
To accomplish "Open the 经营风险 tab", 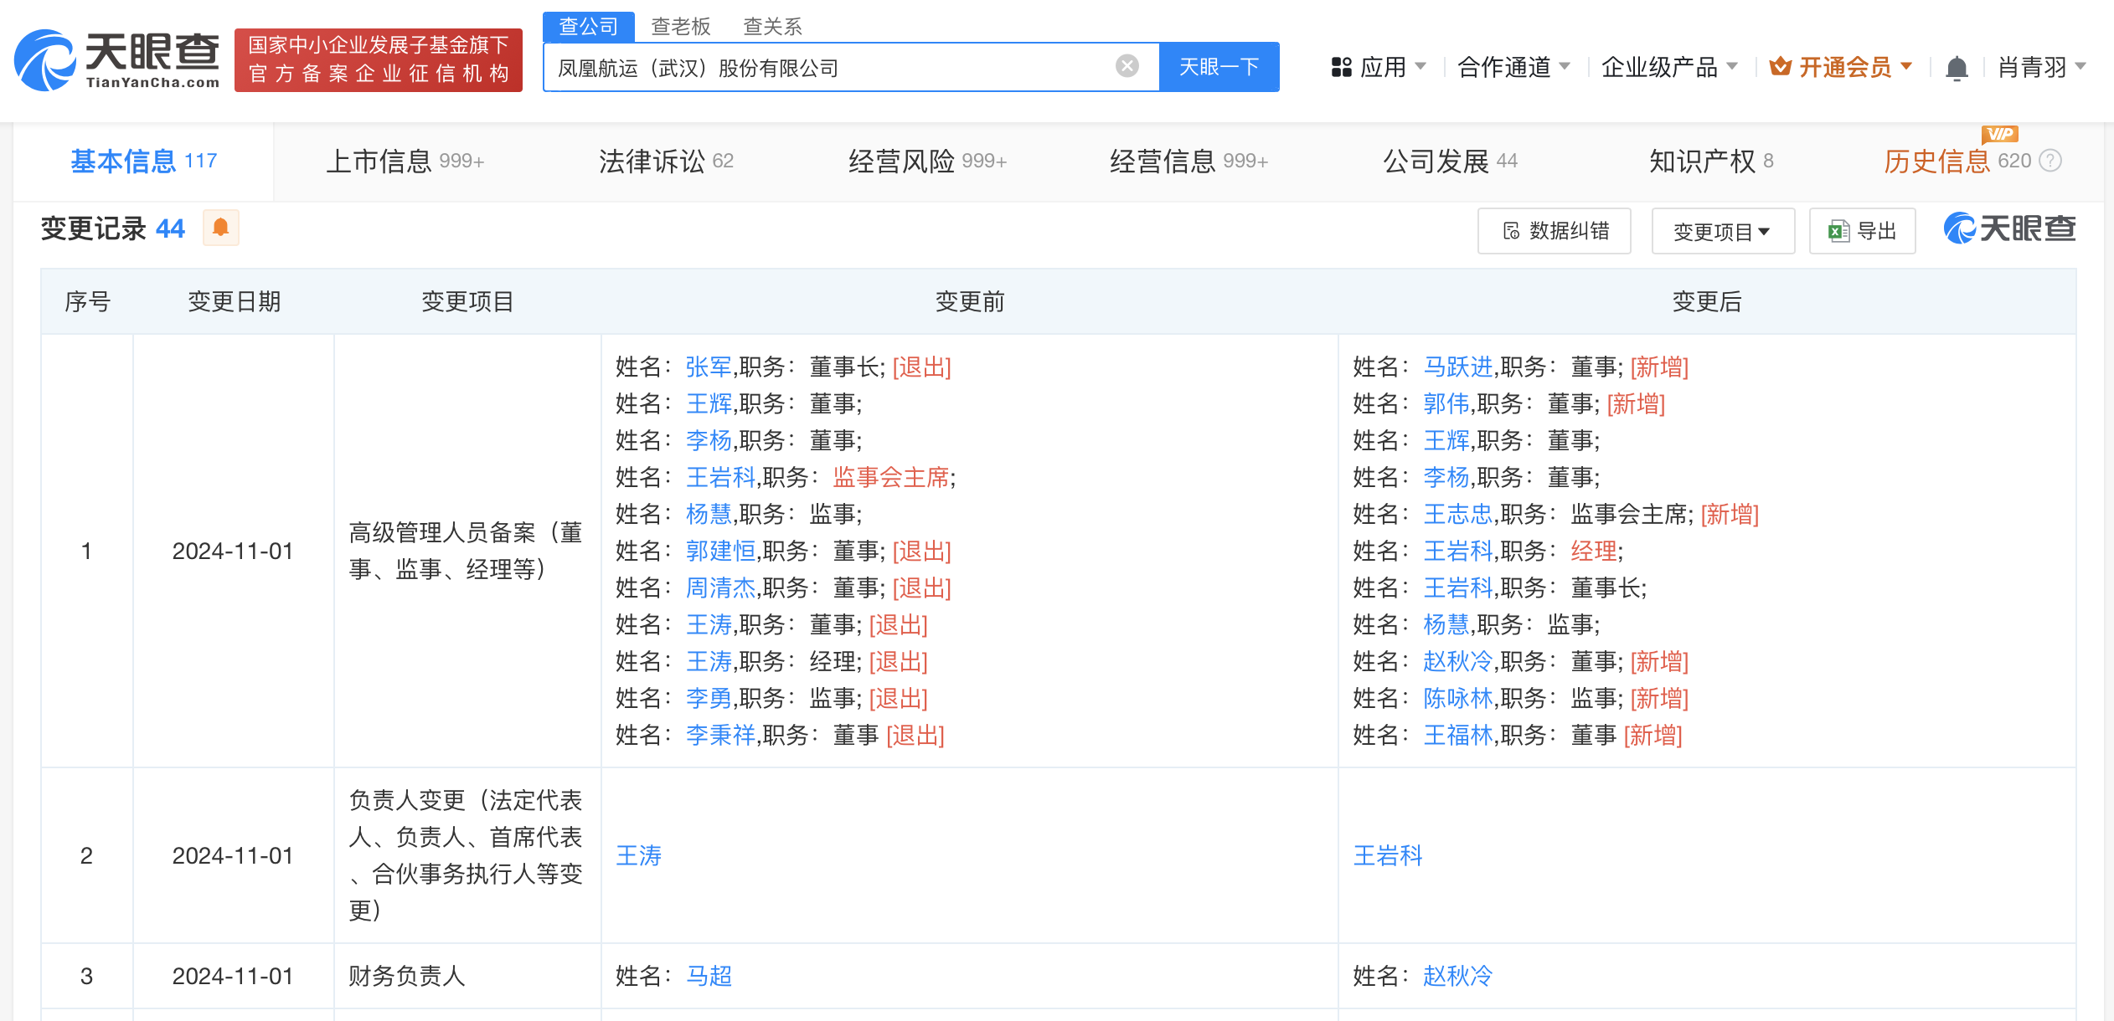I will tap(927, 161).
